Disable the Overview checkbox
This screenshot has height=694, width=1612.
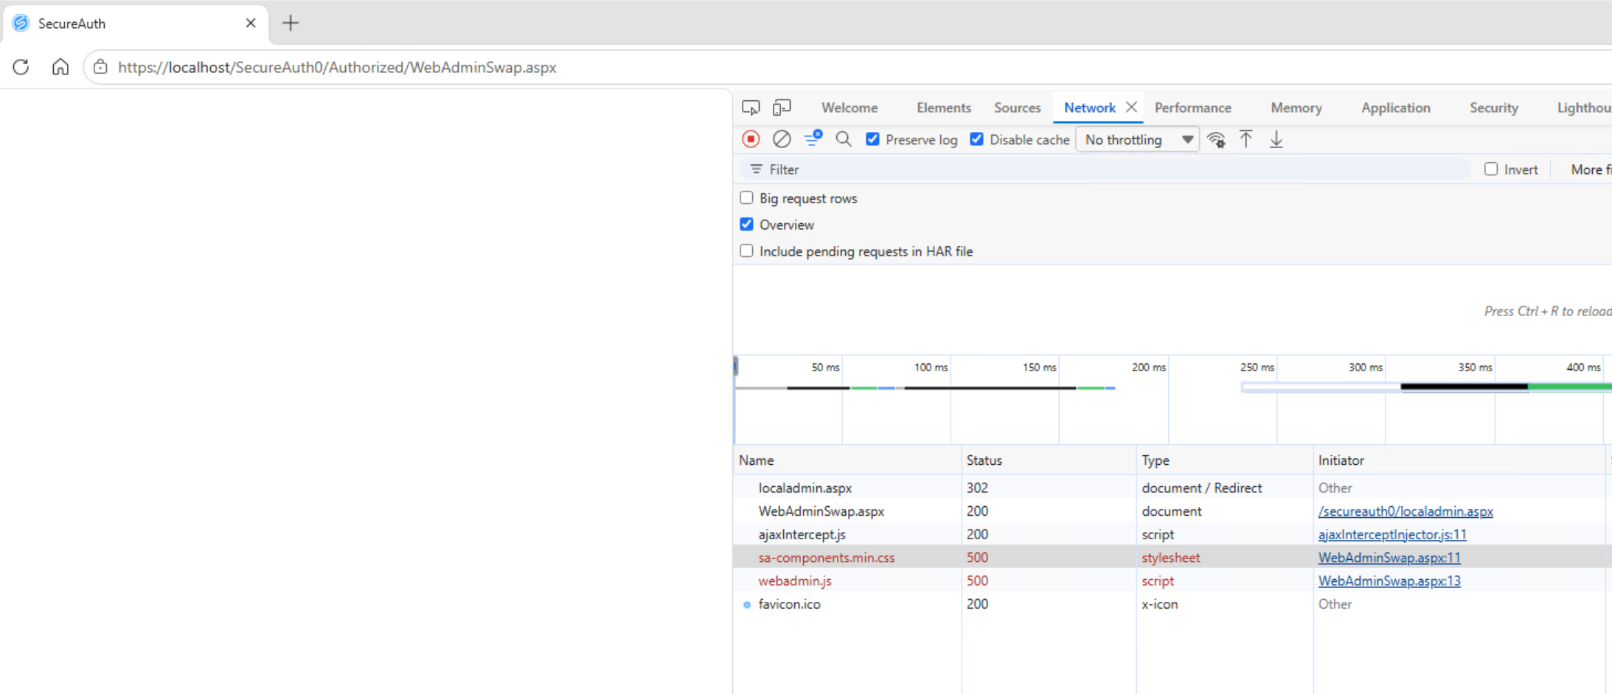(x=747, y=224)
